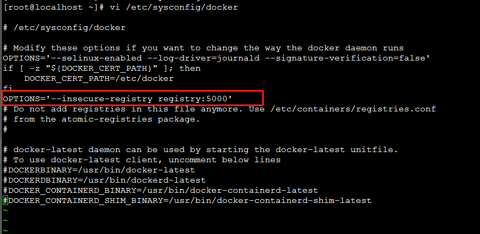Click the #DOCKERBINARY=/usr/bin/docker-latest line
Image resolution: width=480 pixels, height=234 pixels.
[91, 170]
